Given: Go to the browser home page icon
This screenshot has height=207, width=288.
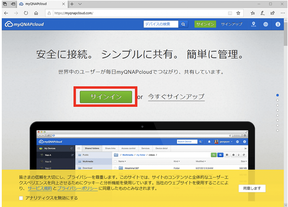Looking at the screenshot, I should [36, 13].
